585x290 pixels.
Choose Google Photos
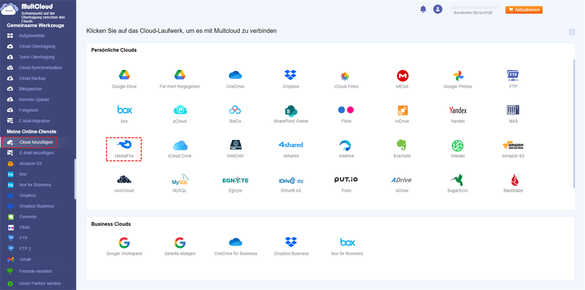click(x=458, y=75)
